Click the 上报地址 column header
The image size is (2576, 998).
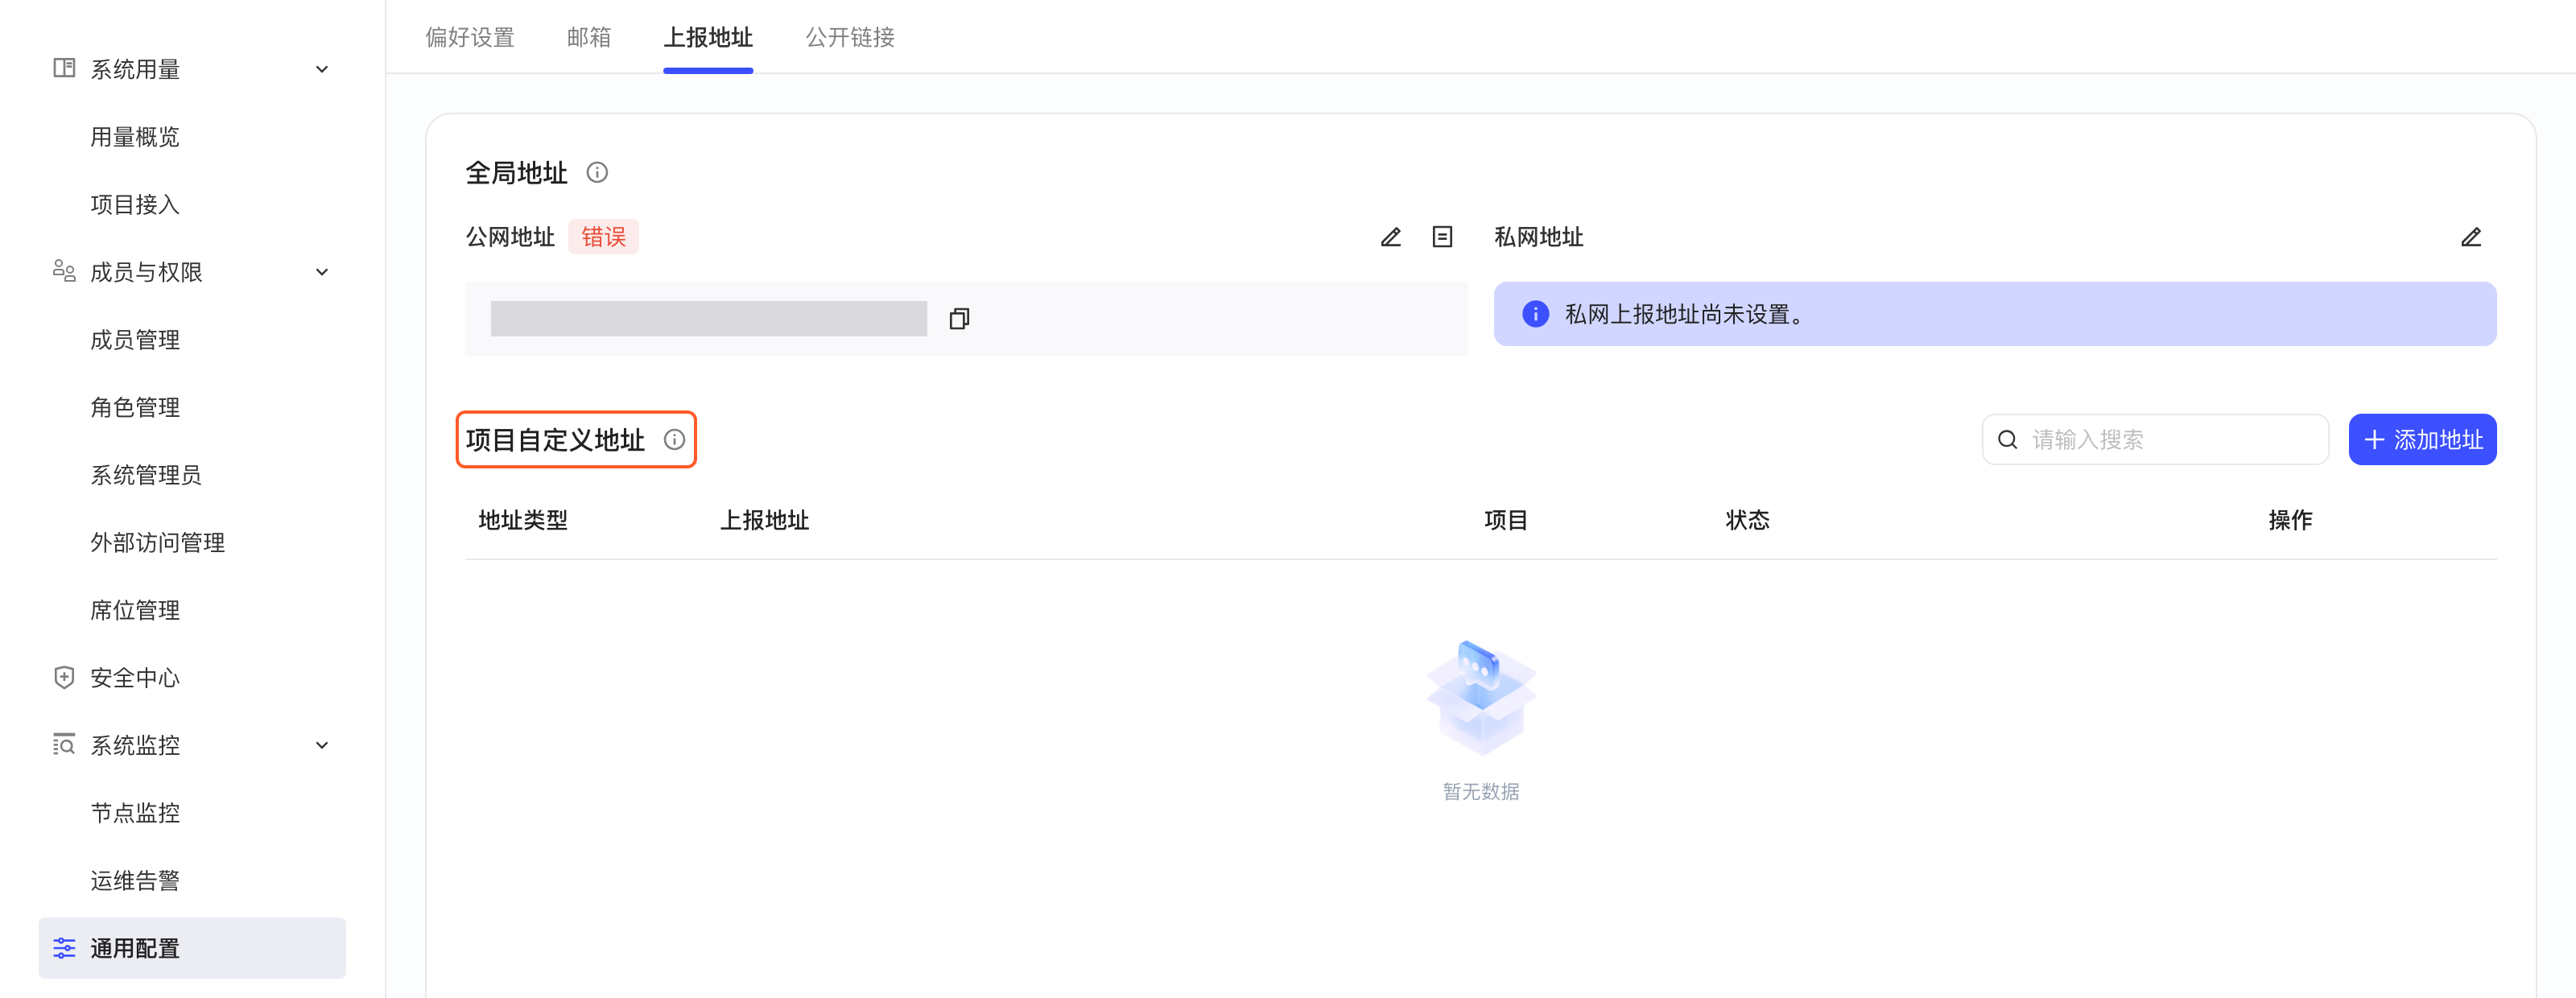(764, 520)
